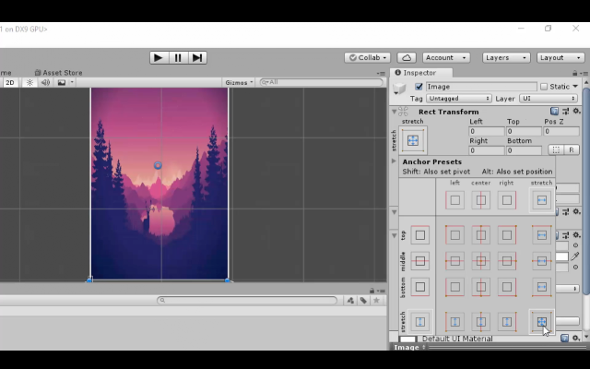Open Rect Transform help book icon

(554, 111)
